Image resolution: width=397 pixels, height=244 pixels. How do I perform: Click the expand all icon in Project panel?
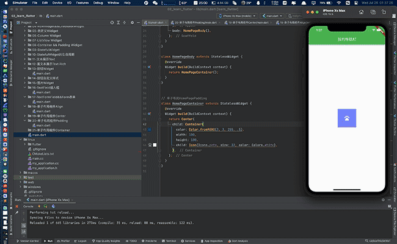pos(118,23)
